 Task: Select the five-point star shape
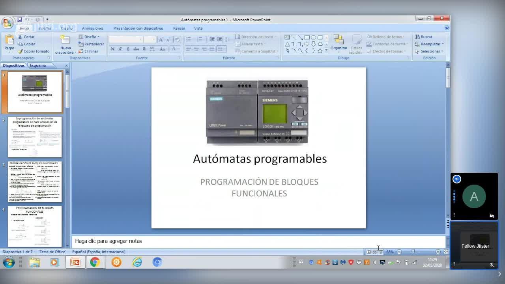pyautogui.click(x=320, y=50)
